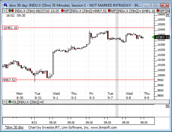This screenshot has height=132, width=172.
Task: Click the green VOL indicator dot
Action: coord(10,102)
